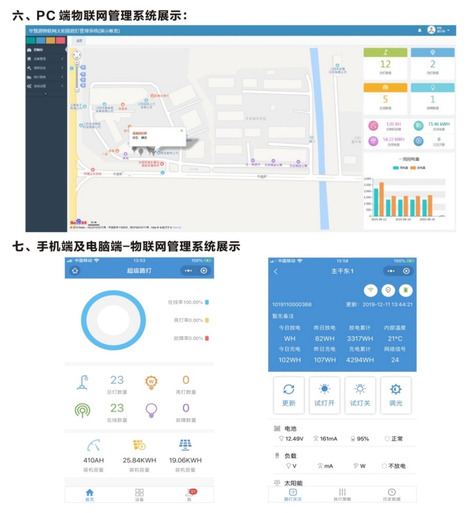The image size is (470, 513).
Task: Tap the green battery status circle icon
Action: click(406, 290)
